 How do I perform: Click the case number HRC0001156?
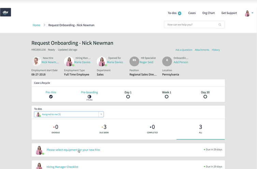pyautogui.click(x=39, y=50)
